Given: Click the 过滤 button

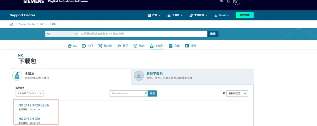Looking at the screenshot, I should (x=152, y=93).
